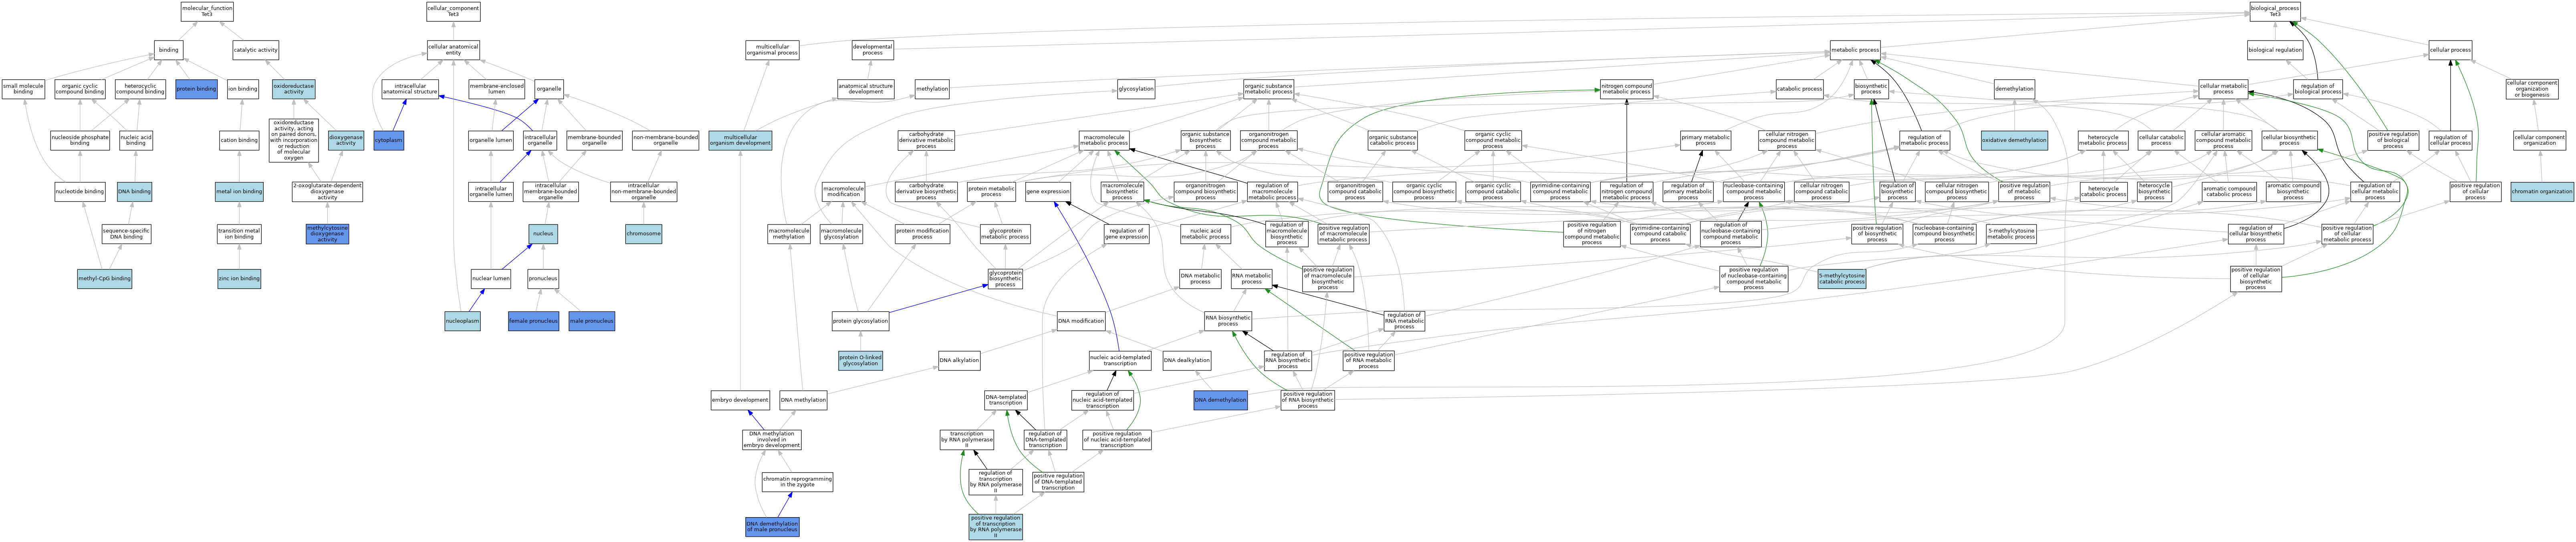
Task: Select the 'demethylation' node
Action: [2014, 89]
